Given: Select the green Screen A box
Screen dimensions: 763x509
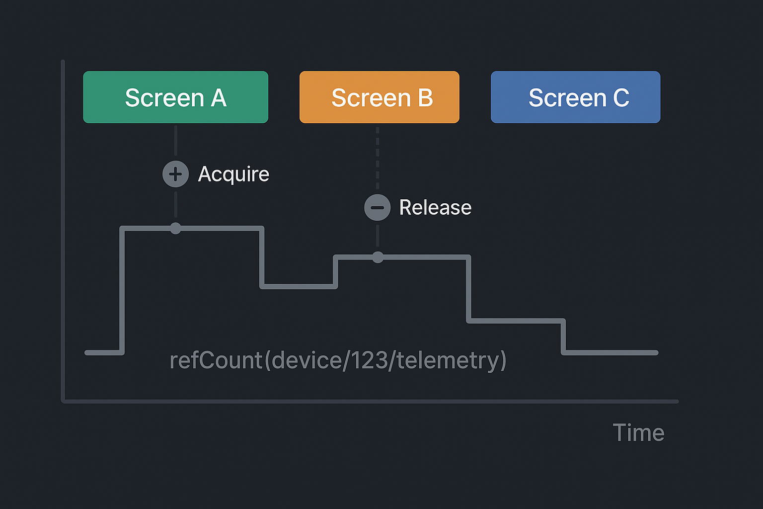Looking at the screenshot, I should (x=175, y=97).
